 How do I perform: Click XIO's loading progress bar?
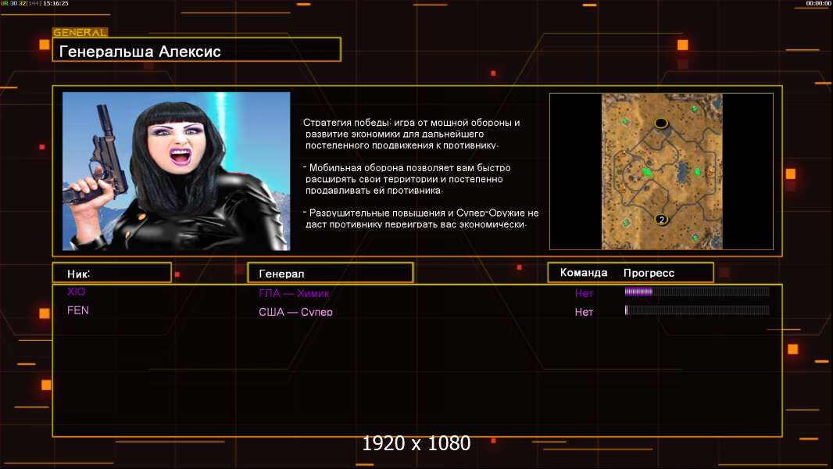click(696, 292)
